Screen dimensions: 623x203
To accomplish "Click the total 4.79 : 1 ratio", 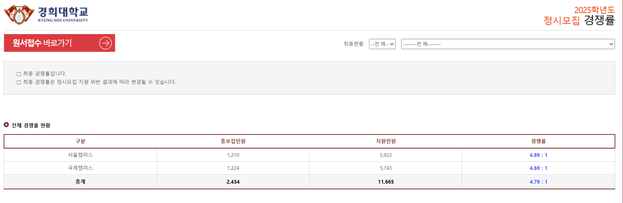I will tap(538, 182).
